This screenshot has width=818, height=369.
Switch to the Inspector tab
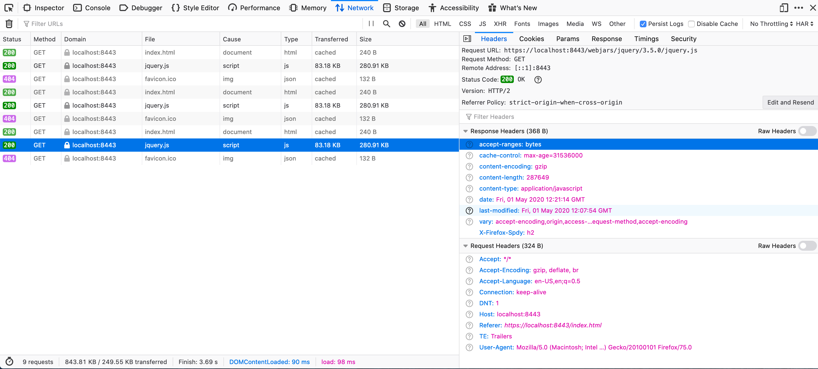pos(44,8)
